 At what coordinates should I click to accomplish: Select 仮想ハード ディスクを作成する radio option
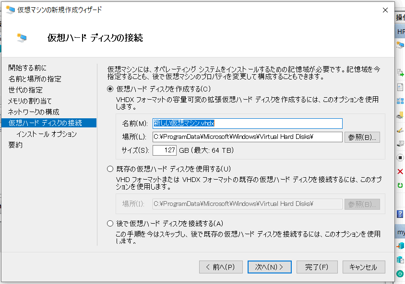pyautogui.click(x=110, y=89)
